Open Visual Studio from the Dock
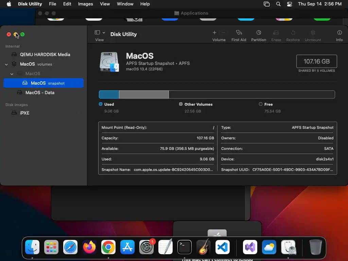348x261 pixels. 250,247
